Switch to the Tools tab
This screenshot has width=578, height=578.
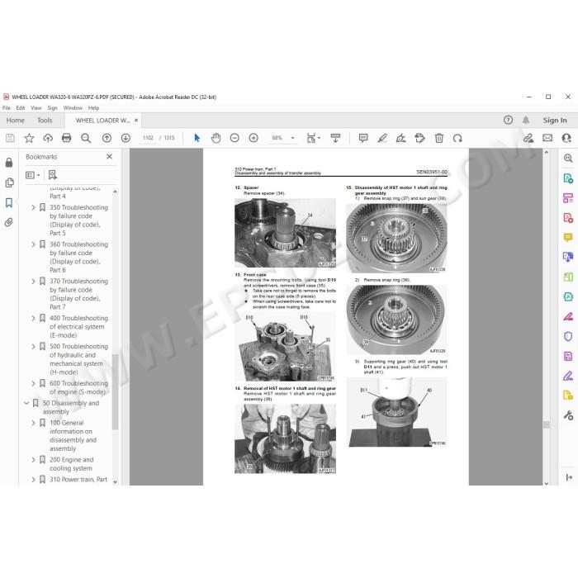coord(45,121)
